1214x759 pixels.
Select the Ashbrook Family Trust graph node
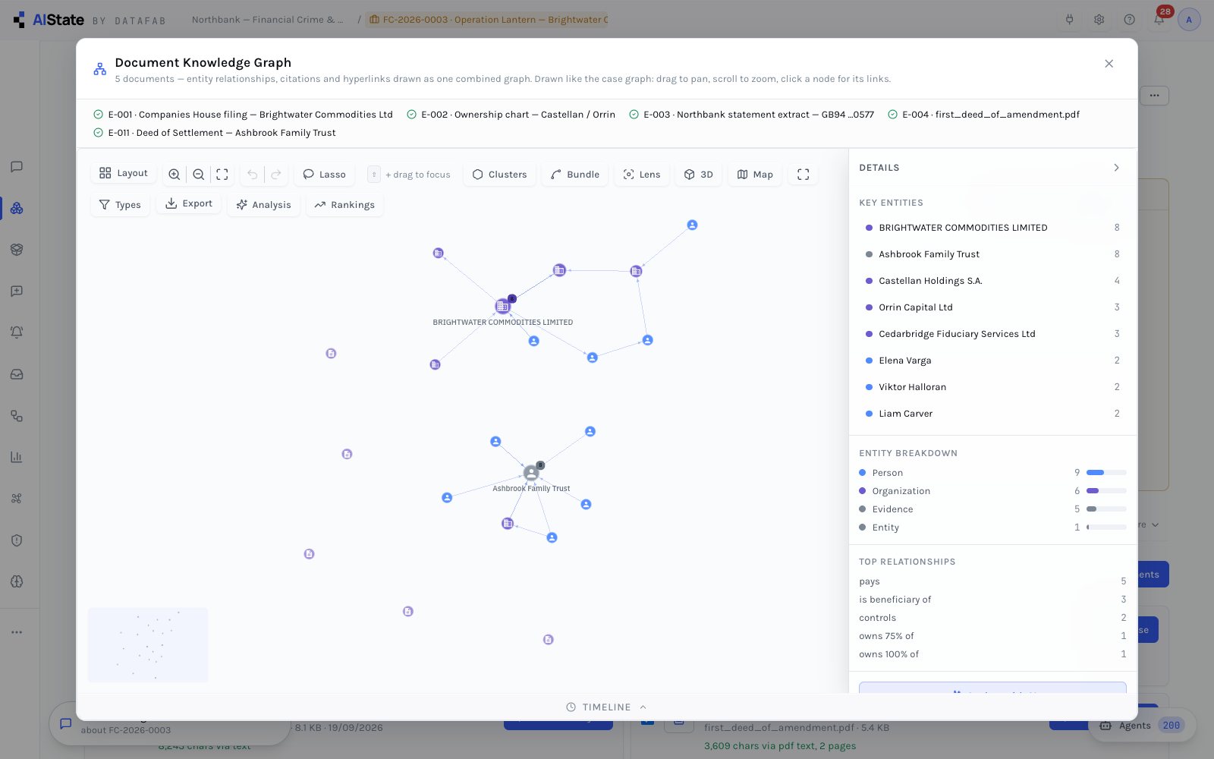click(531, 473)
